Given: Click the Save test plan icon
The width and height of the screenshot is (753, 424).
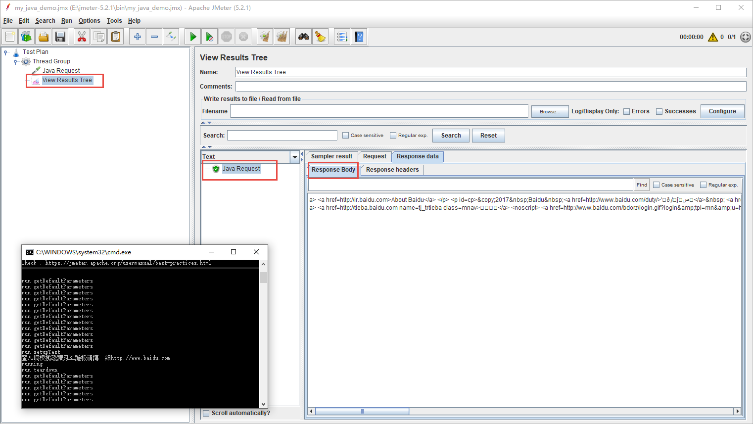Looking at the screenshot, I should click(x=60, y=37).
